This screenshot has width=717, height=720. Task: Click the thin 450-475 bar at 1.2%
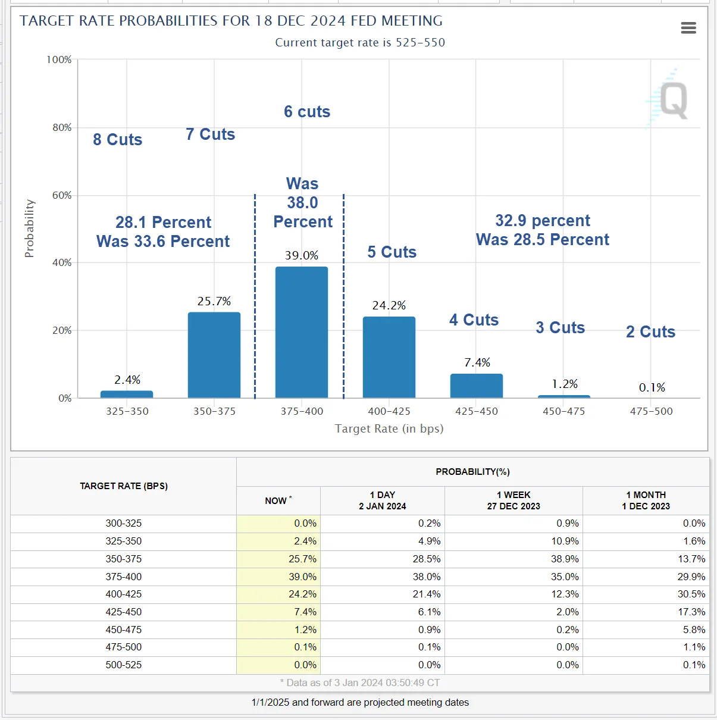pyautogui.click(x=564, y=396)
